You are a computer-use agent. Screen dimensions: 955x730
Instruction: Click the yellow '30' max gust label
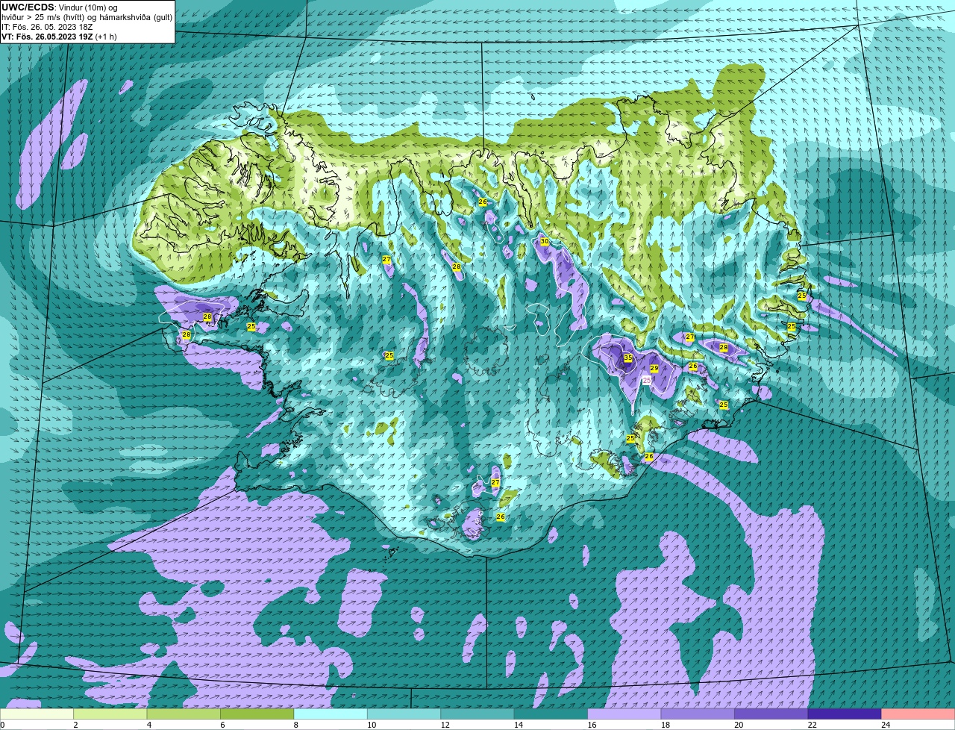(545, 242)
